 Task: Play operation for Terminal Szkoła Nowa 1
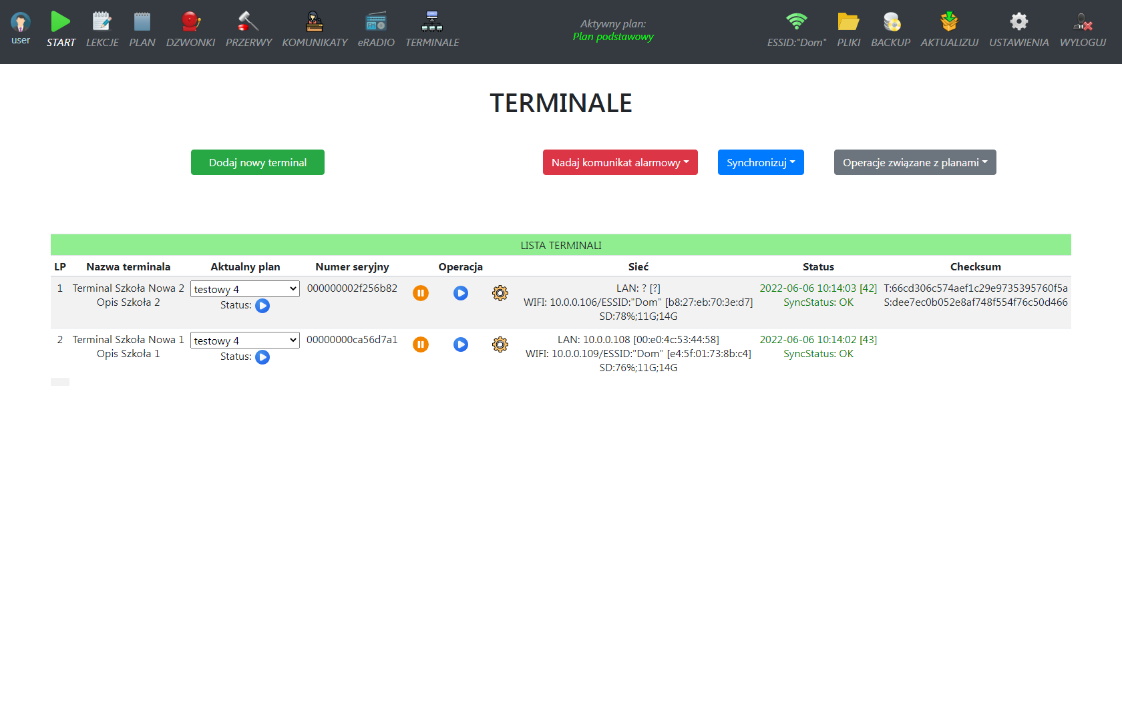click(x=461, y=344)
